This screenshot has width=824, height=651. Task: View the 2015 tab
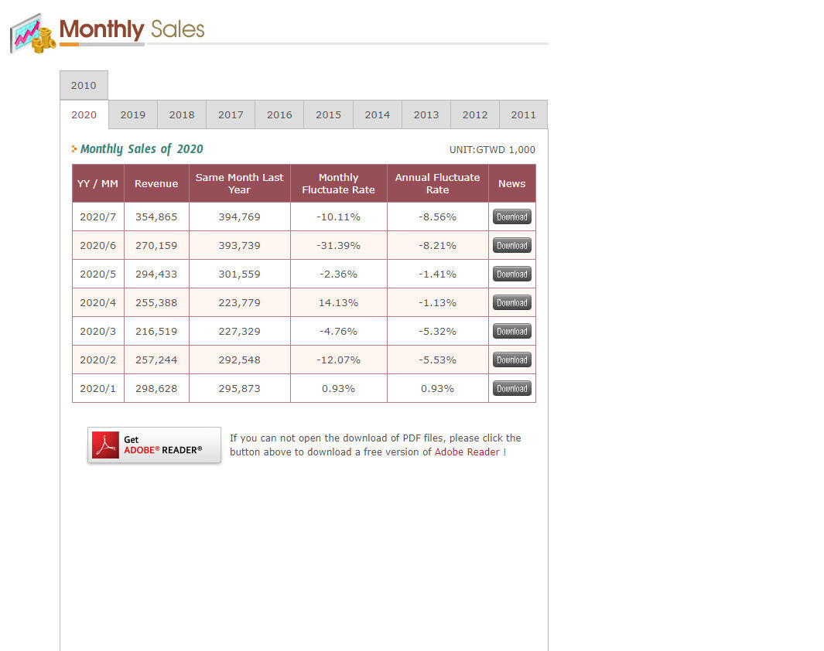click(x=329, y=114)
